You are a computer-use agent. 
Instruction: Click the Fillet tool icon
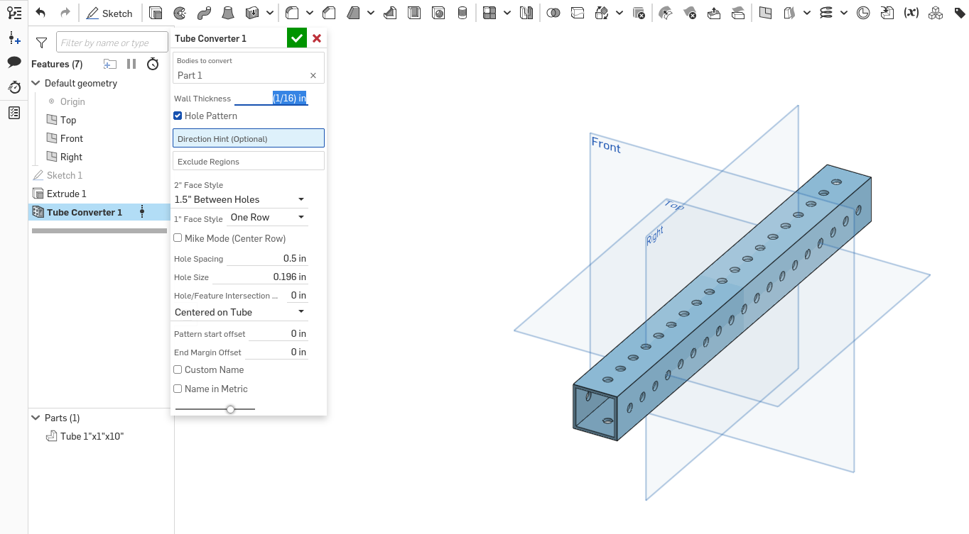[292, 13]
